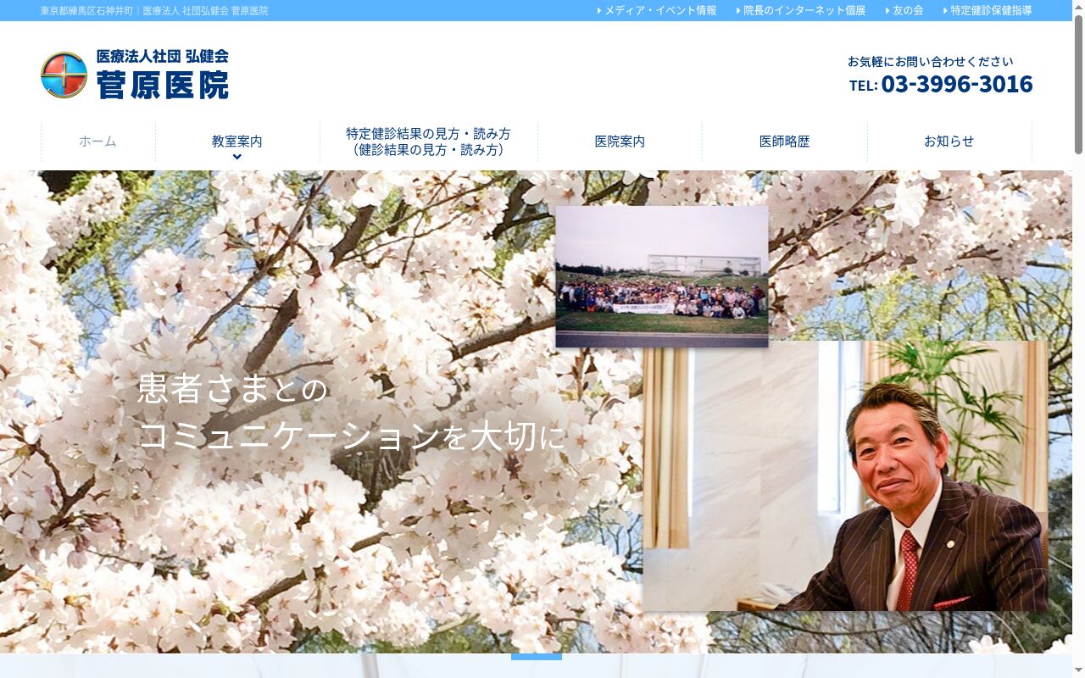Click the お気軽にお問い合わせください text
The height and width of the screenshot is (678, 1085).
[931, 61]
